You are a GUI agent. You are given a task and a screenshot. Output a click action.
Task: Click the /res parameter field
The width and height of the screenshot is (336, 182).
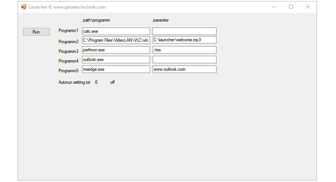click(184, 50)
